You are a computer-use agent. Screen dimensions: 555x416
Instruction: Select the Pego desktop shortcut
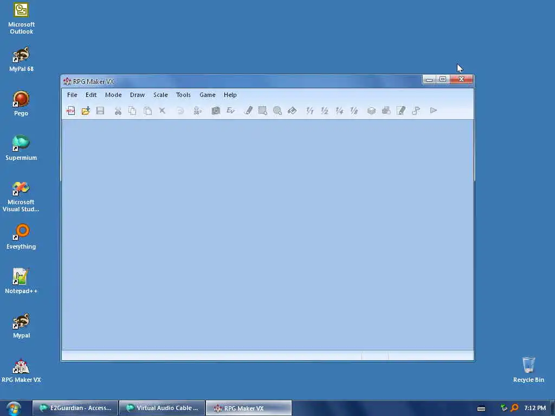click(x=21, y=103)
